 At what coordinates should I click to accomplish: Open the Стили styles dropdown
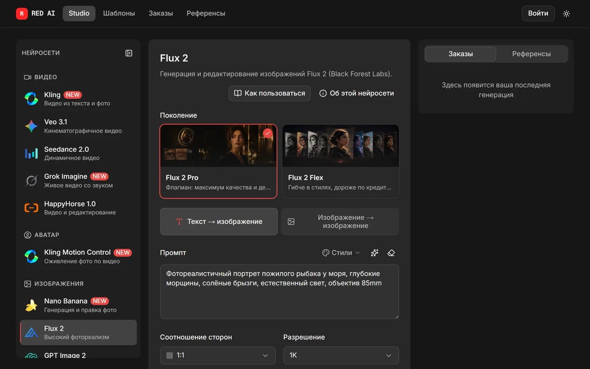point(341,253)
